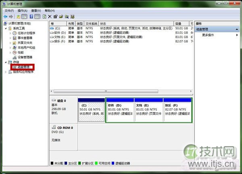Click the blue Help question-mark toolbar icon

[x=31, y=17]
